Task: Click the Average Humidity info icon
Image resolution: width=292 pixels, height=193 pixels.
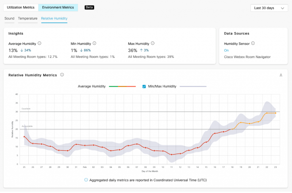Action: 39,43
